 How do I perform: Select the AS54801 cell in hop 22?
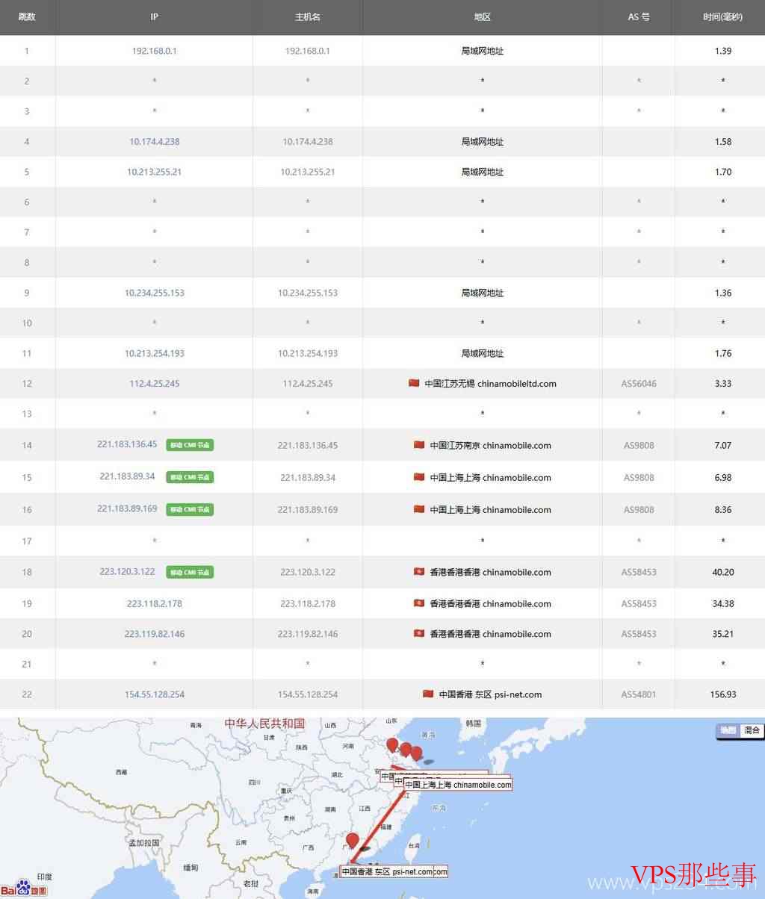point(639,694)
